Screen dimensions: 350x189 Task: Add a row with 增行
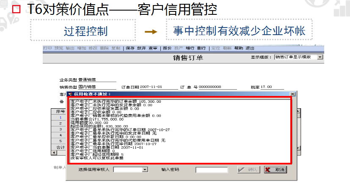[x=190, y=48]
